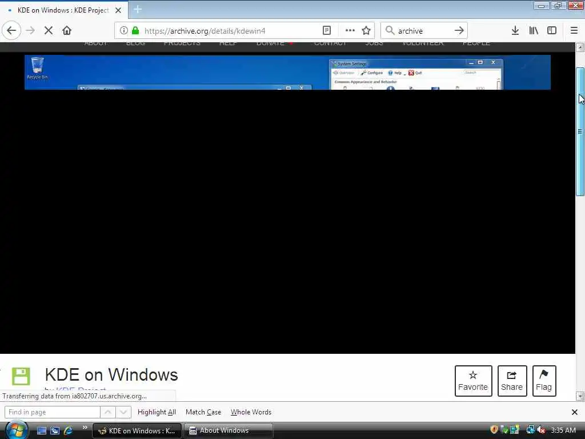This screenshot has height=439, width=585.
Task: Switch to the About Windows taskbar window
Action: pos(228,431)
